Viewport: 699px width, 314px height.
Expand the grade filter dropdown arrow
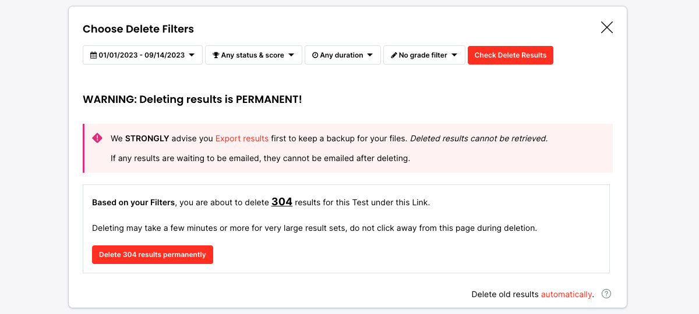(454, 55)
